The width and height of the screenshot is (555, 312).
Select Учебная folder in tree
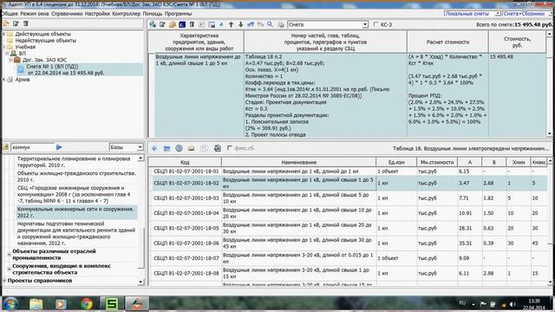pyautogui.click(x=25, y=47)
